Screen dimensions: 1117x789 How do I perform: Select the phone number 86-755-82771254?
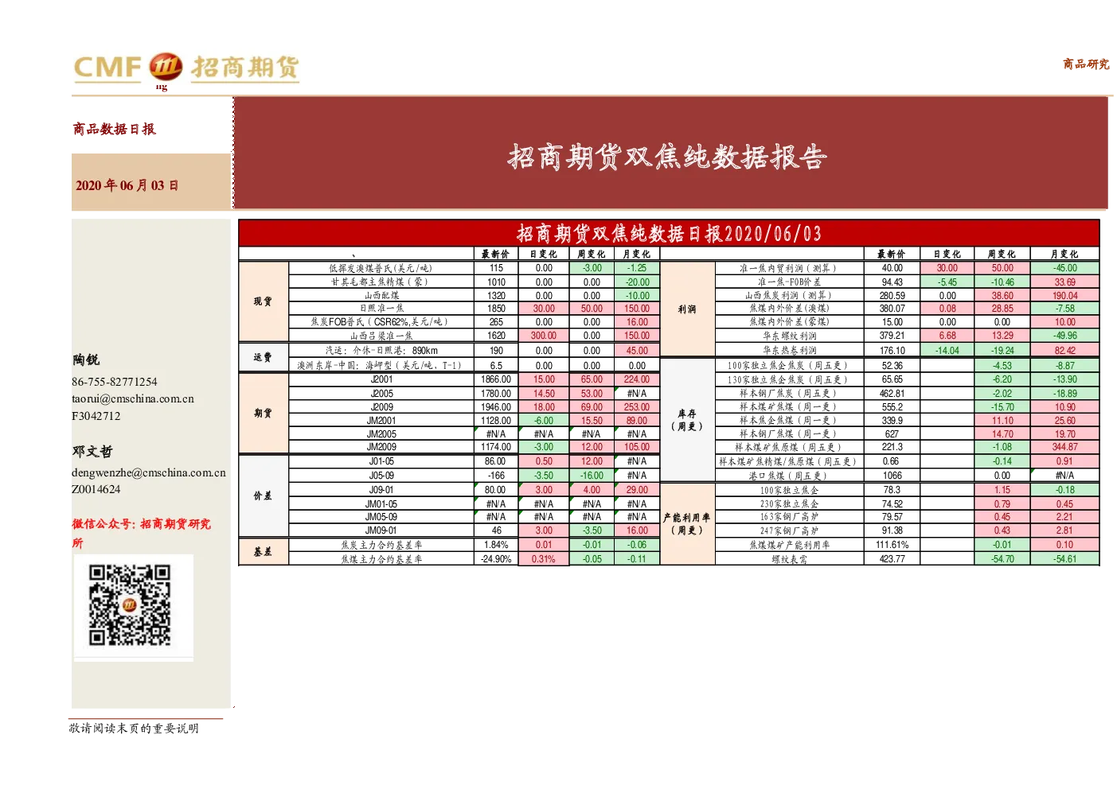115,382
